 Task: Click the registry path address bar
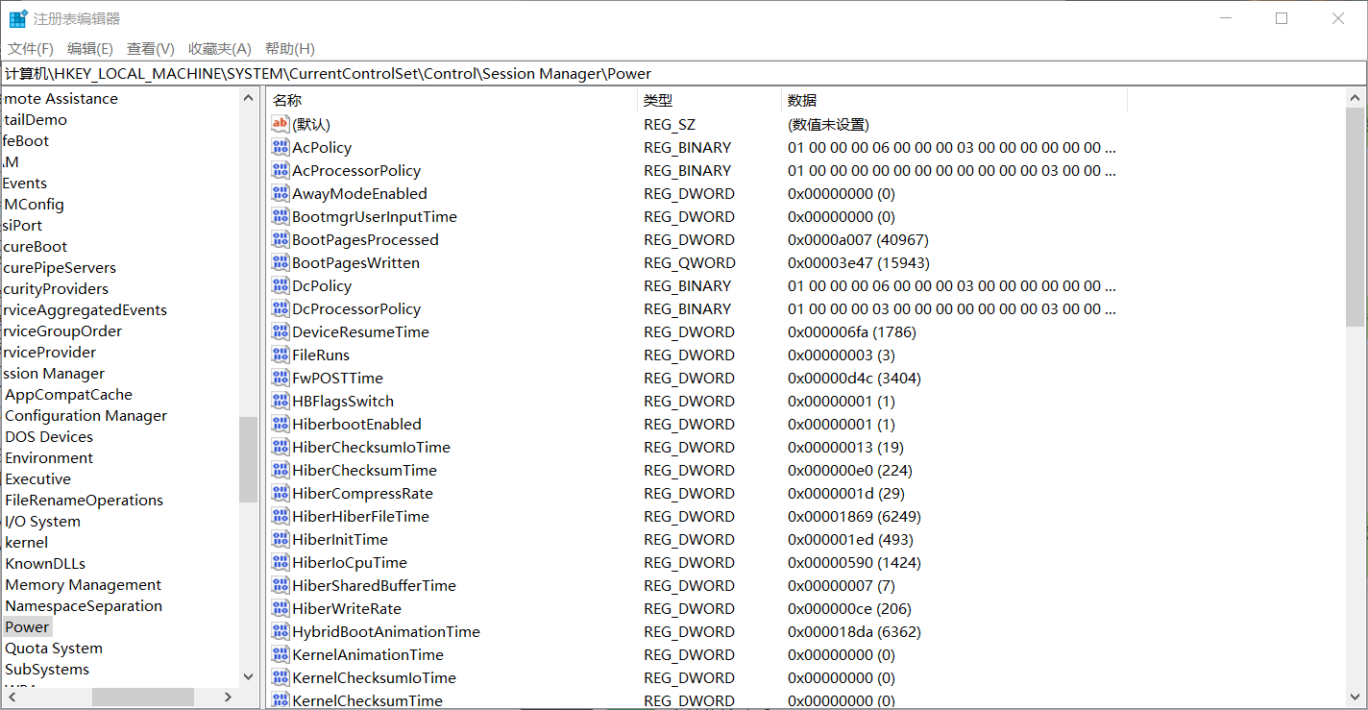pyautogui.click(x=683, y=73)
